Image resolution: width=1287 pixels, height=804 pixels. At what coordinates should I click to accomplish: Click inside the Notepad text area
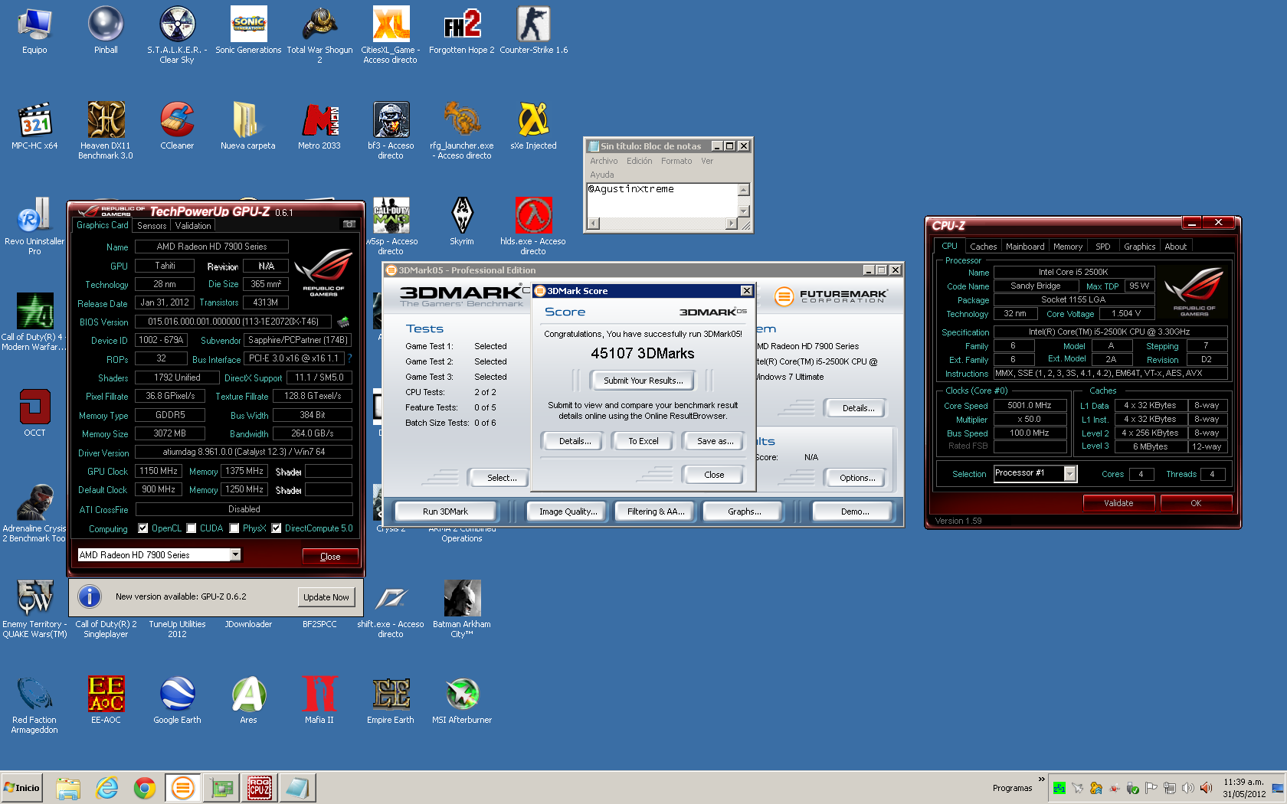[662, 201]
